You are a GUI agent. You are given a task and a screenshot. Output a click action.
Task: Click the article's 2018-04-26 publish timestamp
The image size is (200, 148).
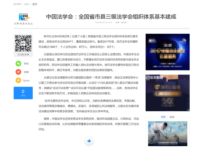click(x=103, y=23)
